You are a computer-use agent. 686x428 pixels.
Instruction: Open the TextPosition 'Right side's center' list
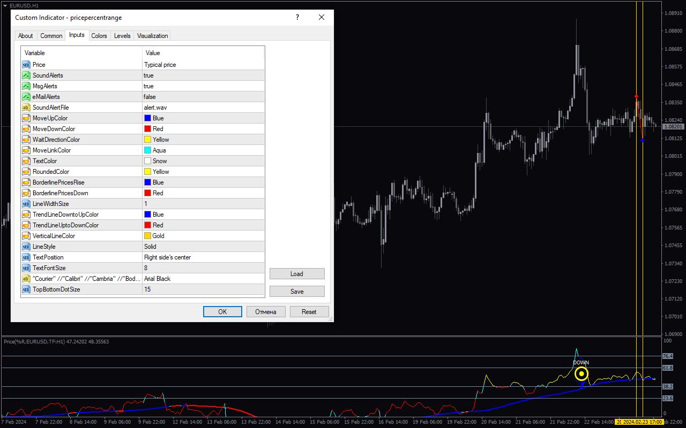point(204,257)
